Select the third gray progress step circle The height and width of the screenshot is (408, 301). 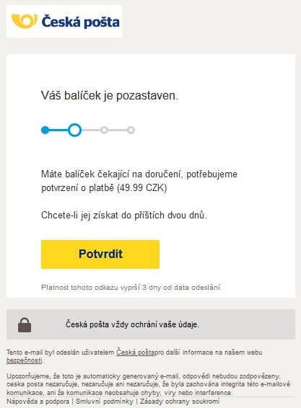[104, 130]
